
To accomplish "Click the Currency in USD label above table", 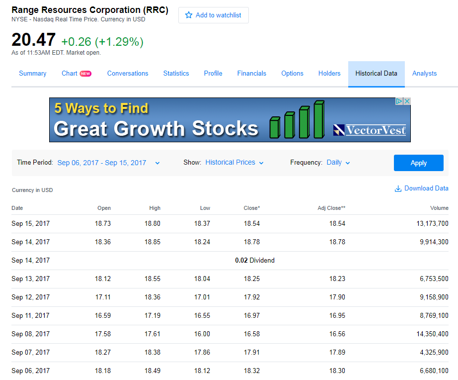I will click(x=32, y=190).
